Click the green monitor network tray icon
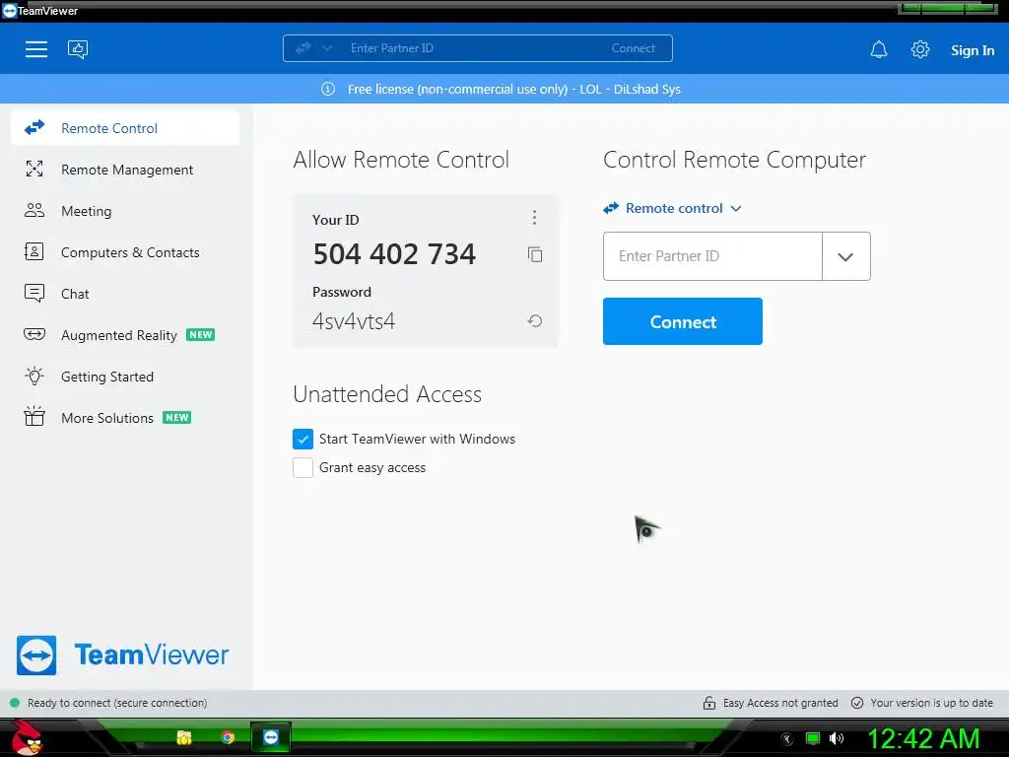The width and height of the screenshot is (1009, 757). click(x=813, y=738)
